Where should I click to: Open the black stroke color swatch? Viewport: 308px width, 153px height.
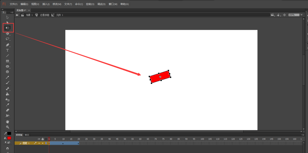pos(9,133)
